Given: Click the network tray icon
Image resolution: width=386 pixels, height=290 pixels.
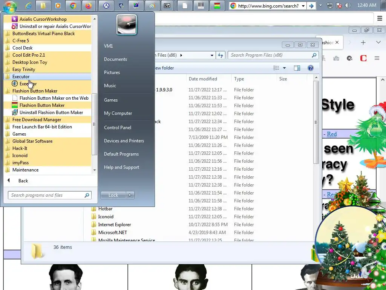Looking at the screenshot, I should click(x=330, y=5).
